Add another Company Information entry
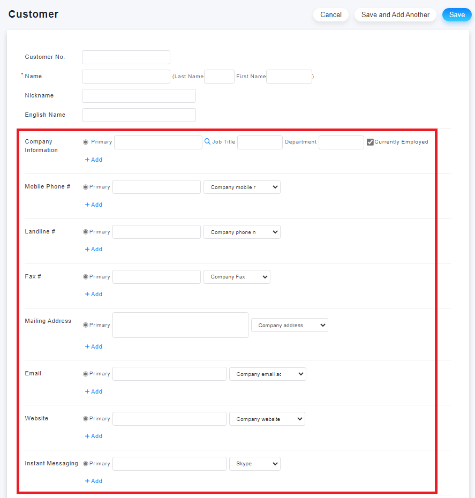Image resolution: width=475 pixels, height=498 pixels. (94, 160)
